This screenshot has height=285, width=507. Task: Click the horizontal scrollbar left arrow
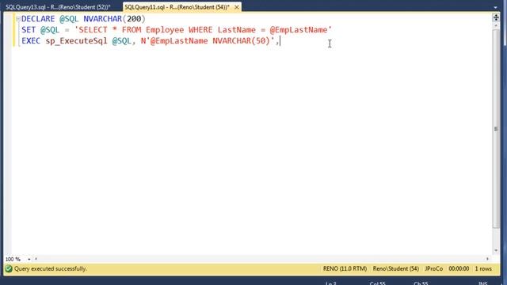pos(36,259)
